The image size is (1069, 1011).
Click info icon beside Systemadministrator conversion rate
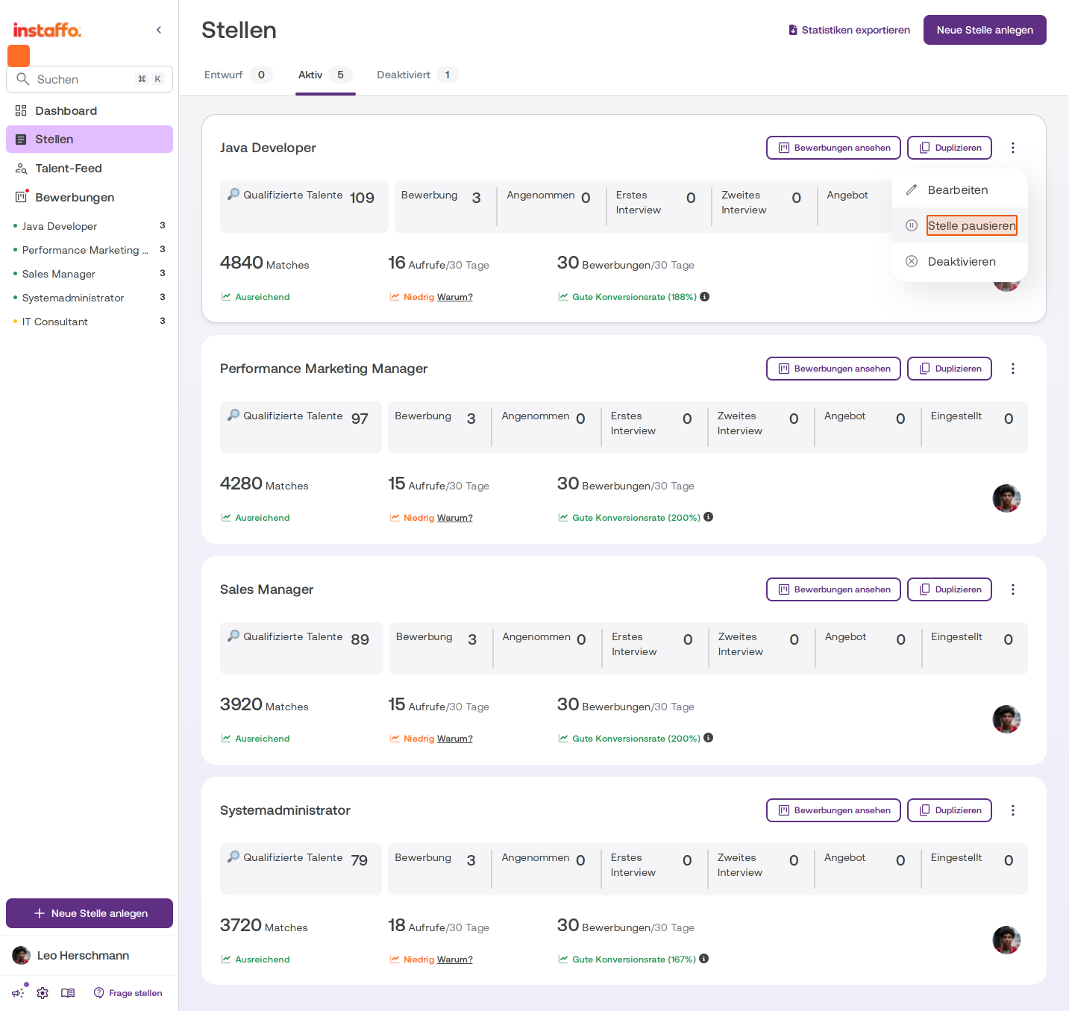[704, 959]
